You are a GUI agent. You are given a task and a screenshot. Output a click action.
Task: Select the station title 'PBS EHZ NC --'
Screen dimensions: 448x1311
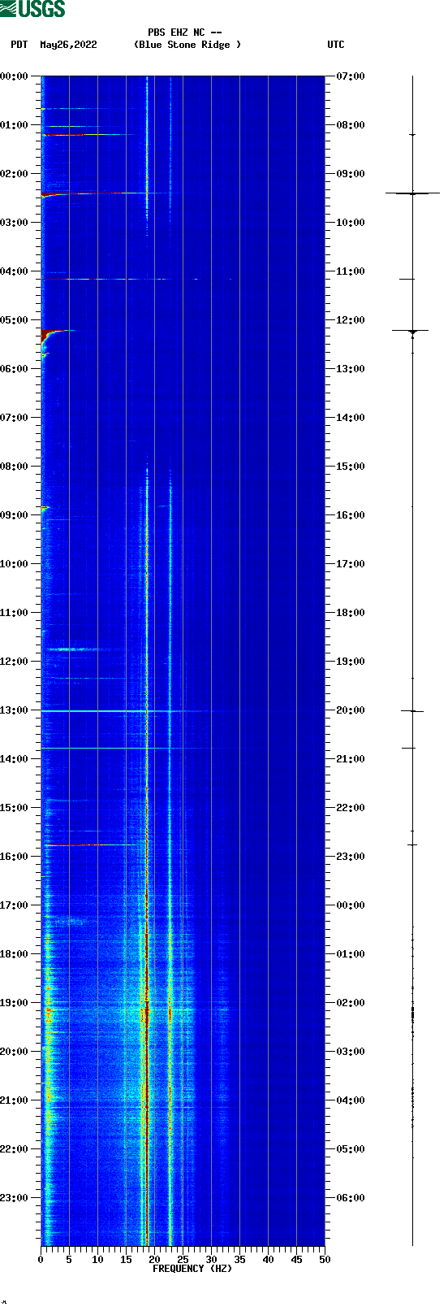(x=185, y=33)
